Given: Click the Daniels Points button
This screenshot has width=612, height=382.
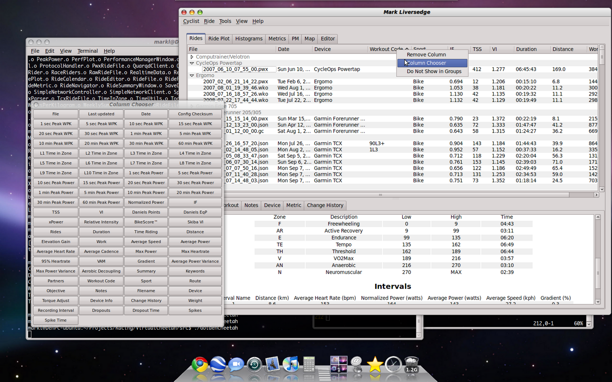Looking at the screenshot, I should point(146,212).
